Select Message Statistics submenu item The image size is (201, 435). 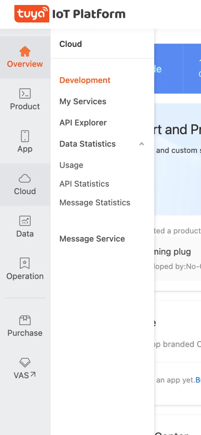coord(95,203)
